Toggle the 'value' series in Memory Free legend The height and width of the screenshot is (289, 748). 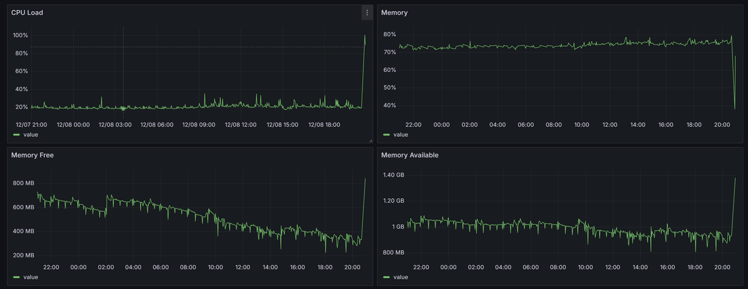[31, 277]
